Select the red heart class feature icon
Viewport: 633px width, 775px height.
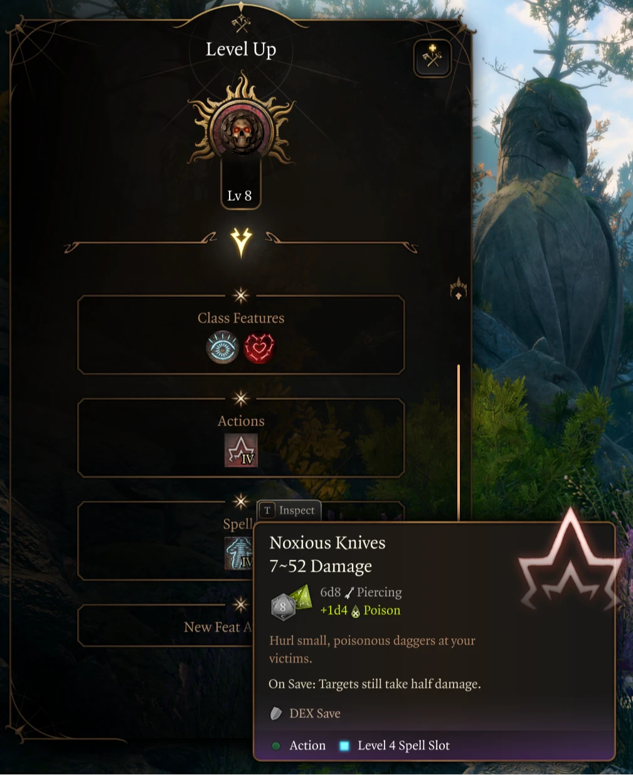click(259, 348)
